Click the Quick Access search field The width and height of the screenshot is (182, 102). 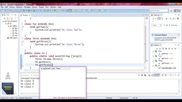(159, 10)
